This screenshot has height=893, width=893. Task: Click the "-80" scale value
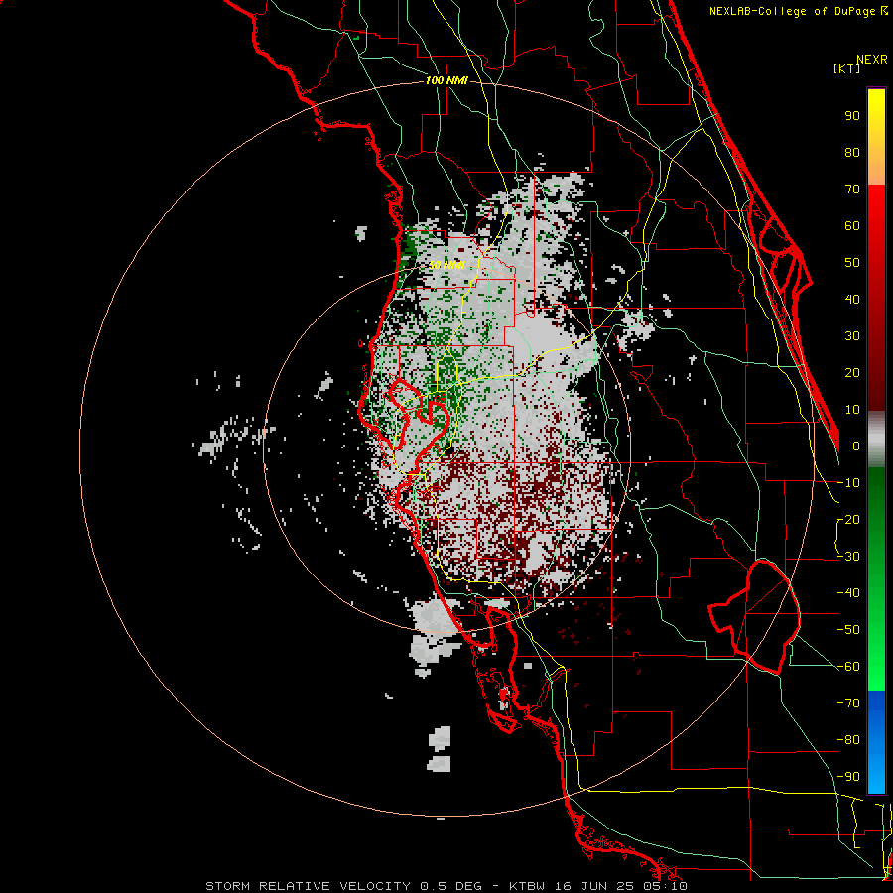[848, 740]
